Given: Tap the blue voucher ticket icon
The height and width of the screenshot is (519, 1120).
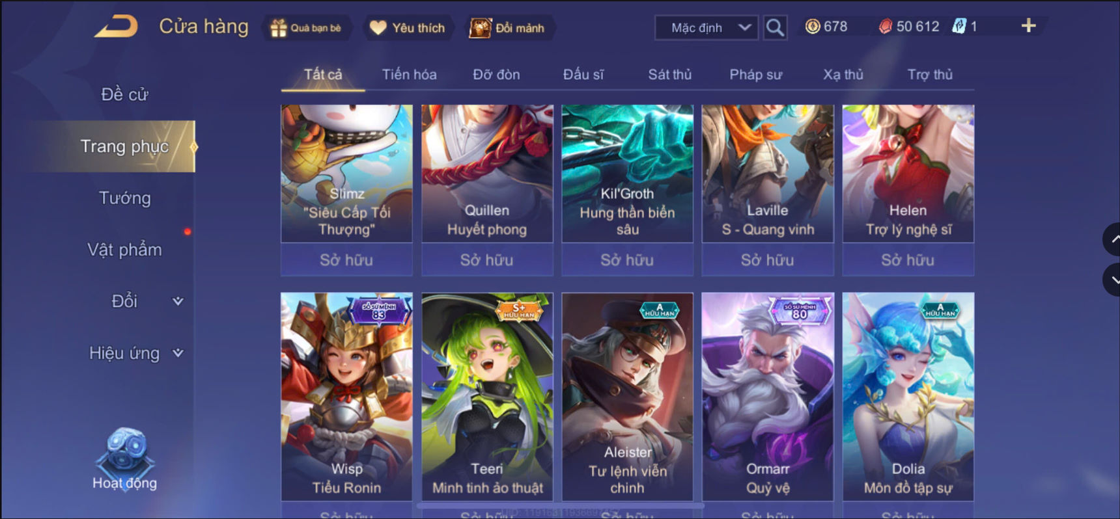Looking at the screenshot, I should click(959, 27).
